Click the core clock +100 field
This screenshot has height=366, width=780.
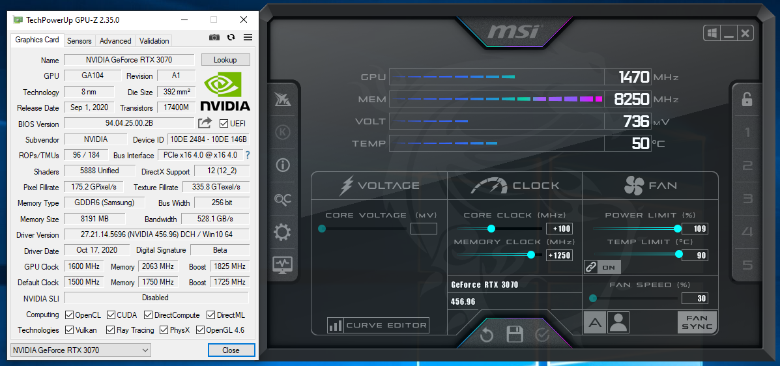pos(559,229)
